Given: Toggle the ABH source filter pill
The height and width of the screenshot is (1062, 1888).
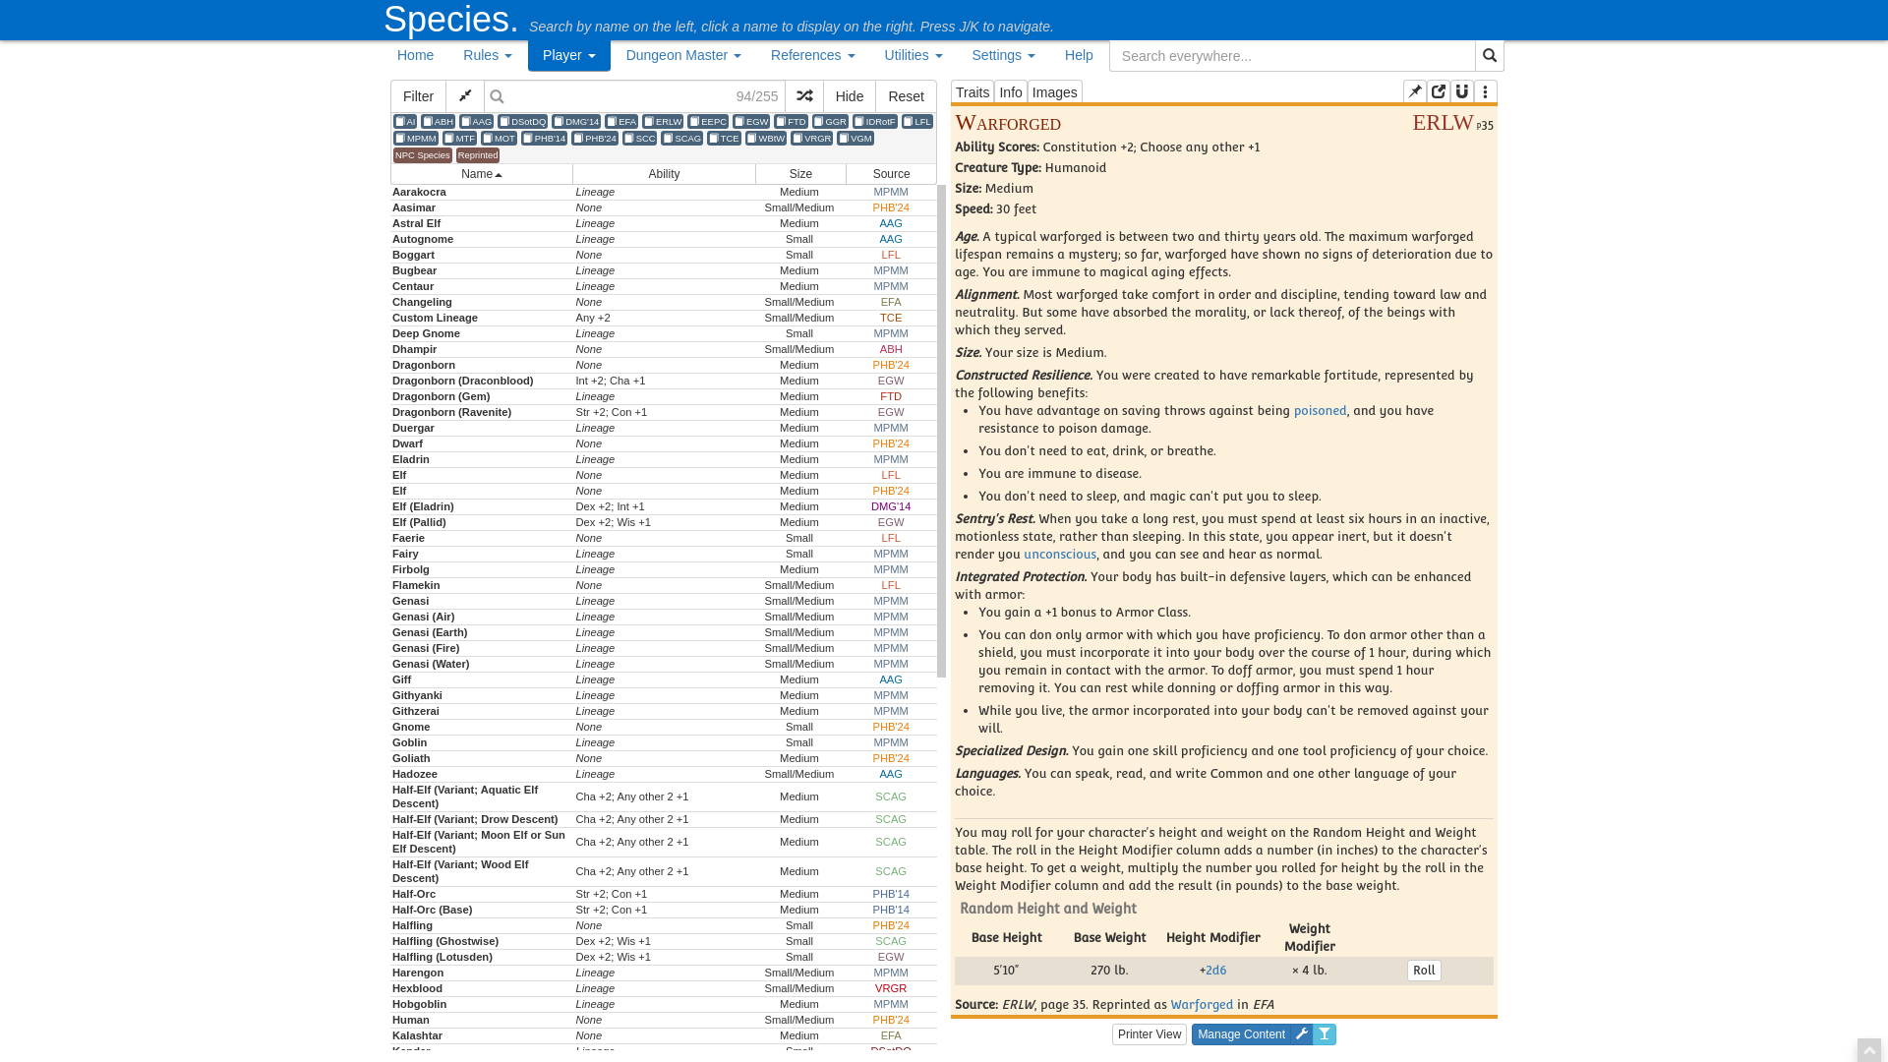Looking at the screenshot, I should click(x=439, y=122).
